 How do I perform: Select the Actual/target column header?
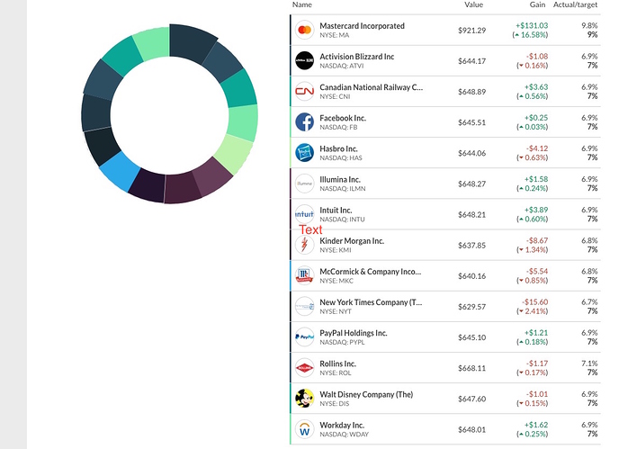click(575, 4)
